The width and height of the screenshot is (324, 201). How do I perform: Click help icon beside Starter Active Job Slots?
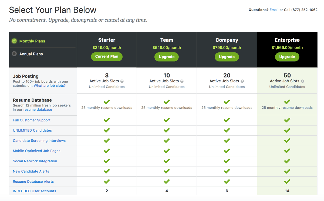coord(122,81)
